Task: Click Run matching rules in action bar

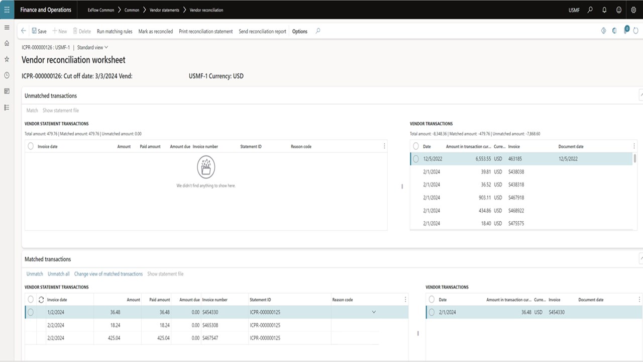Action: (x=115, y=31)
